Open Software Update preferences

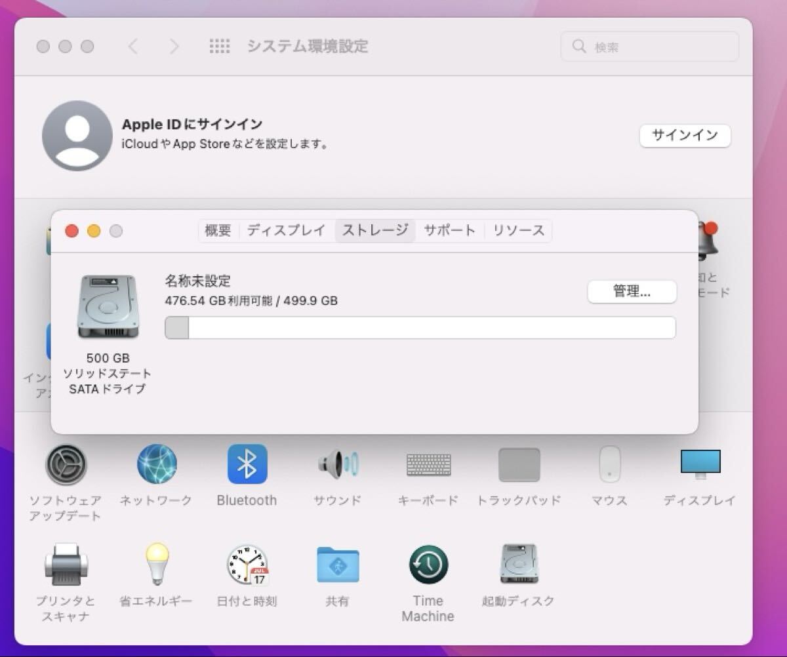coord(66,465)
